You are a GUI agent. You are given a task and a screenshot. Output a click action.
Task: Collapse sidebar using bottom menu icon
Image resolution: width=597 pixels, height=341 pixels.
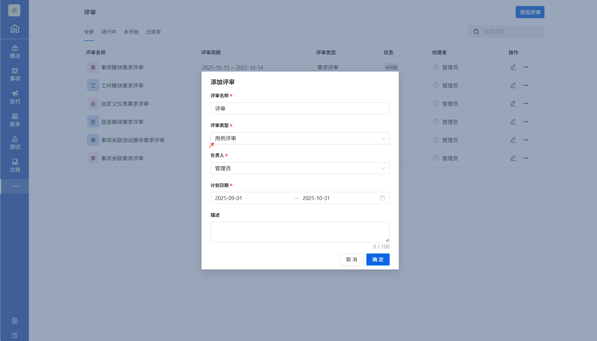pyautogui.click(x=15, y=335)
